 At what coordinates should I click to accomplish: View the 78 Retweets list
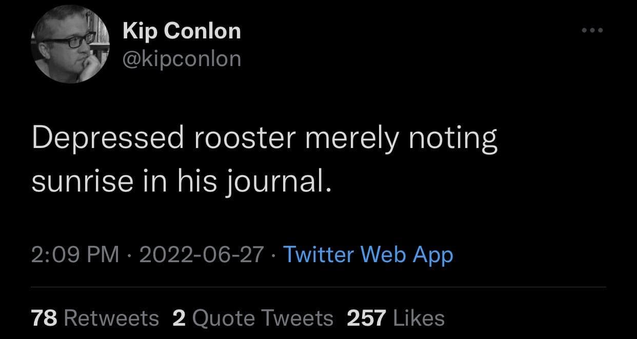[x=95, y=318]
